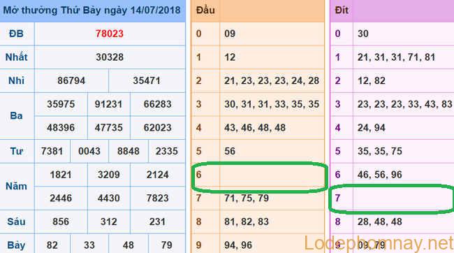Select the Nhì prize number 86794

tap(71, 80)
